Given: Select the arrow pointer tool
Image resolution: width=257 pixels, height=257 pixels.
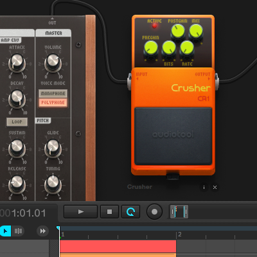Looking at the screenshot, I should pyautogui.click(x=5, y=231).
